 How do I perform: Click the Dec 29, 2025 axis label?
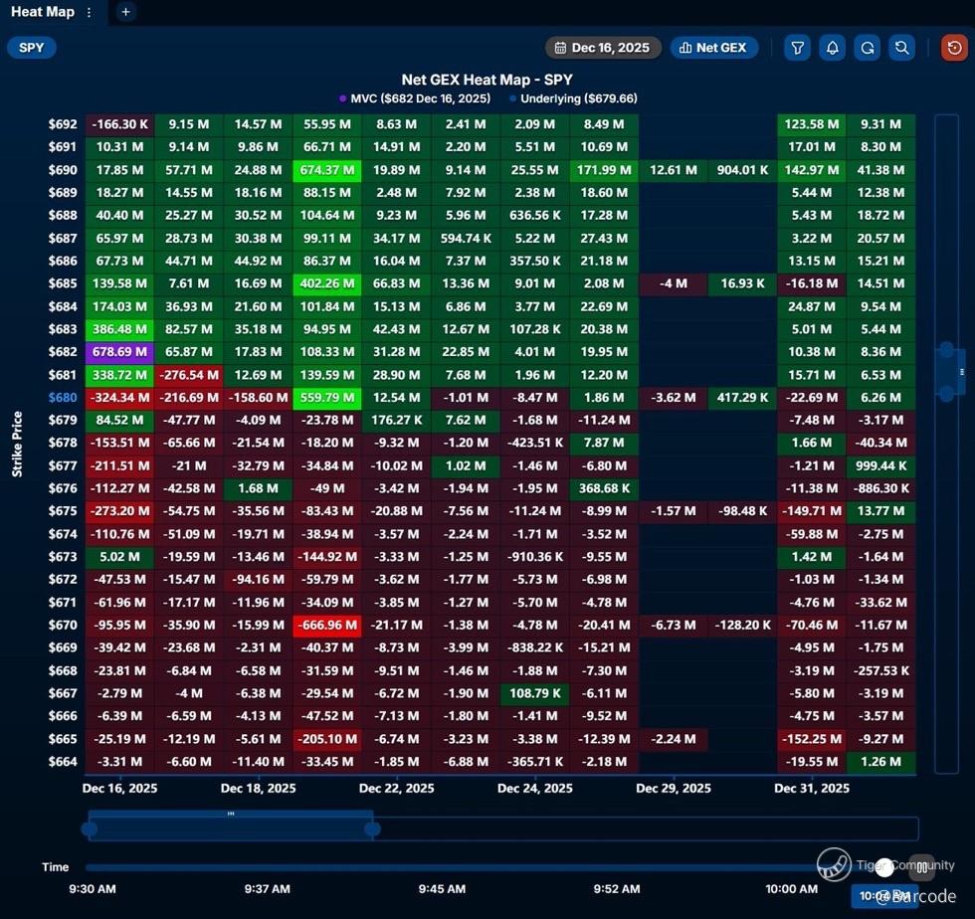(x=674, y=789)
